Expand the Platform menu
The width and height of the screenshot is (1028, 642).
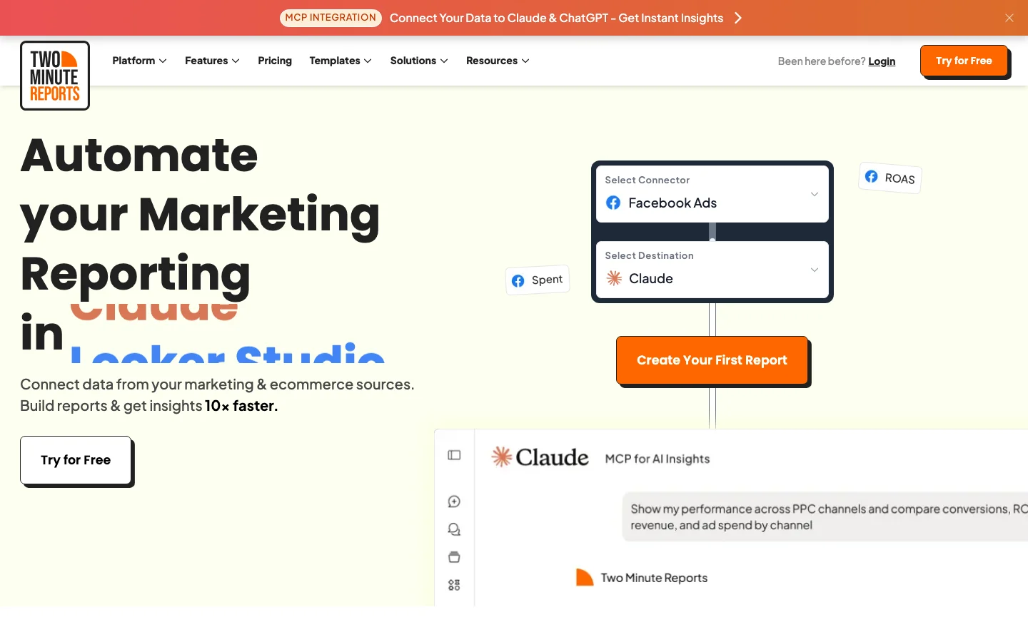tap(139, 61)
